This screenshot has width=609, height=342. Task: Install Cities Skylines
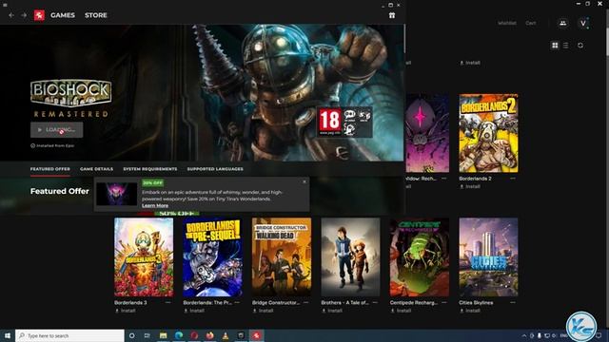470,311
